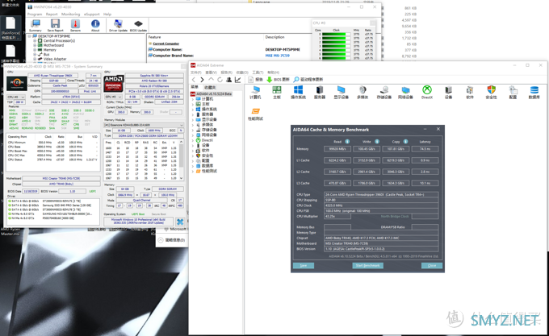Screen dimensions: 549x336
Task: Open the 安全性 (Security) shield icon
Action: [491, 92]
